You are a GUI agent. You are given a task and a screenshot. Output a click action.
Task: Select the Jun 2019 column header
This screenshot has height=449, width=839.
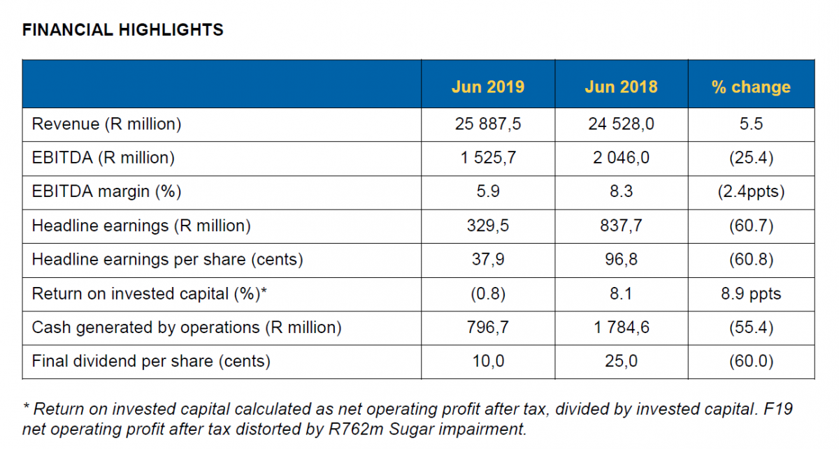coord(488,87)
